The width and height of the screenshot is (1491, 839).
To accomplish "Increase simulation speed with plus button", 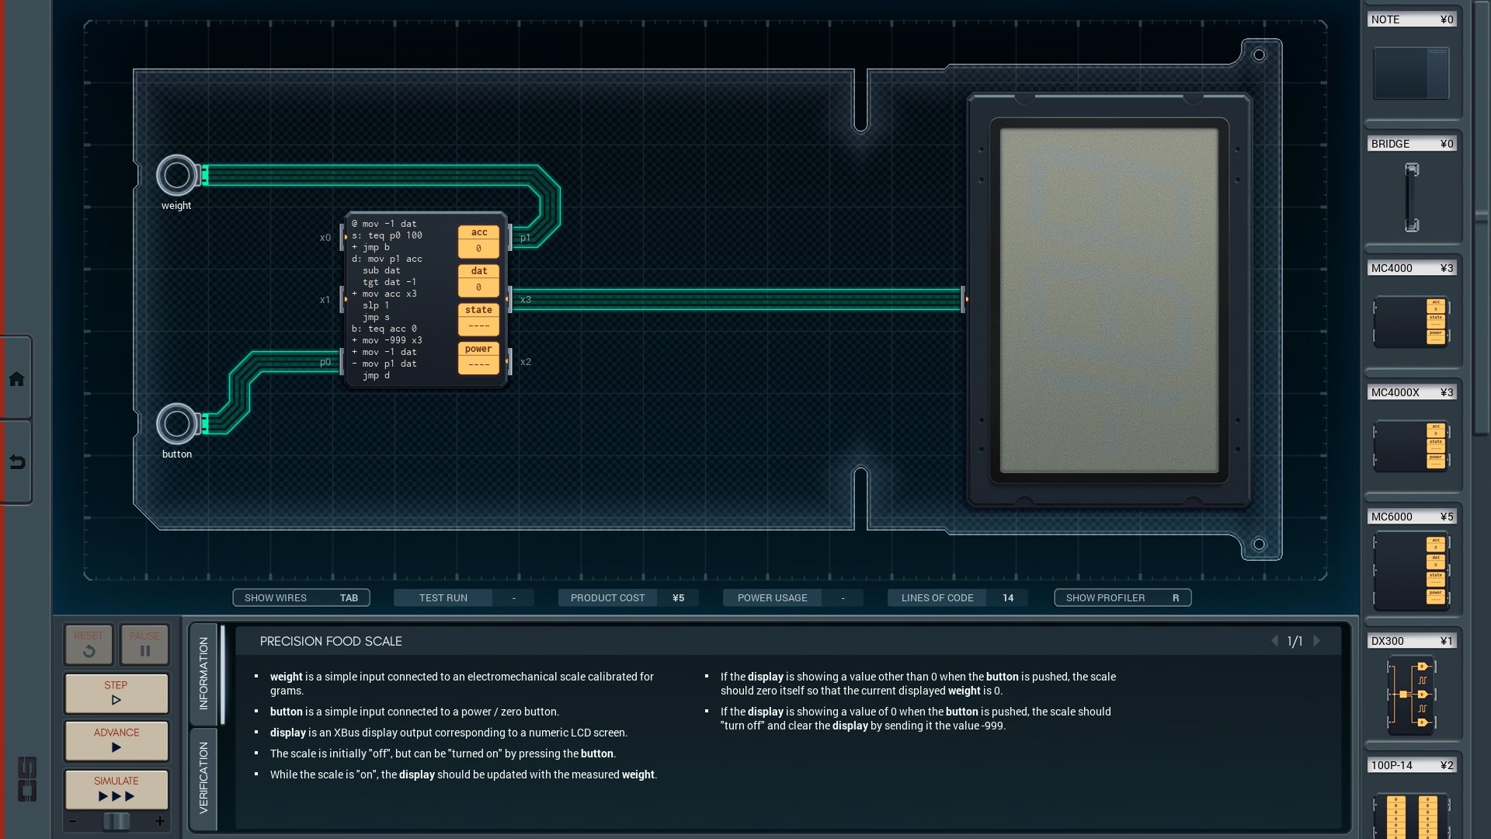I will [160, 821].
